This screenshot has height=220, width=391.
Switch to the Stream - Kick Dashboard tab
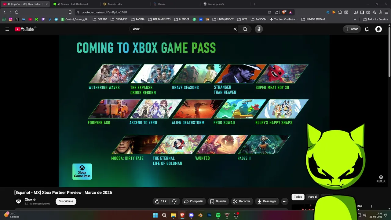[x=75, y=4]
